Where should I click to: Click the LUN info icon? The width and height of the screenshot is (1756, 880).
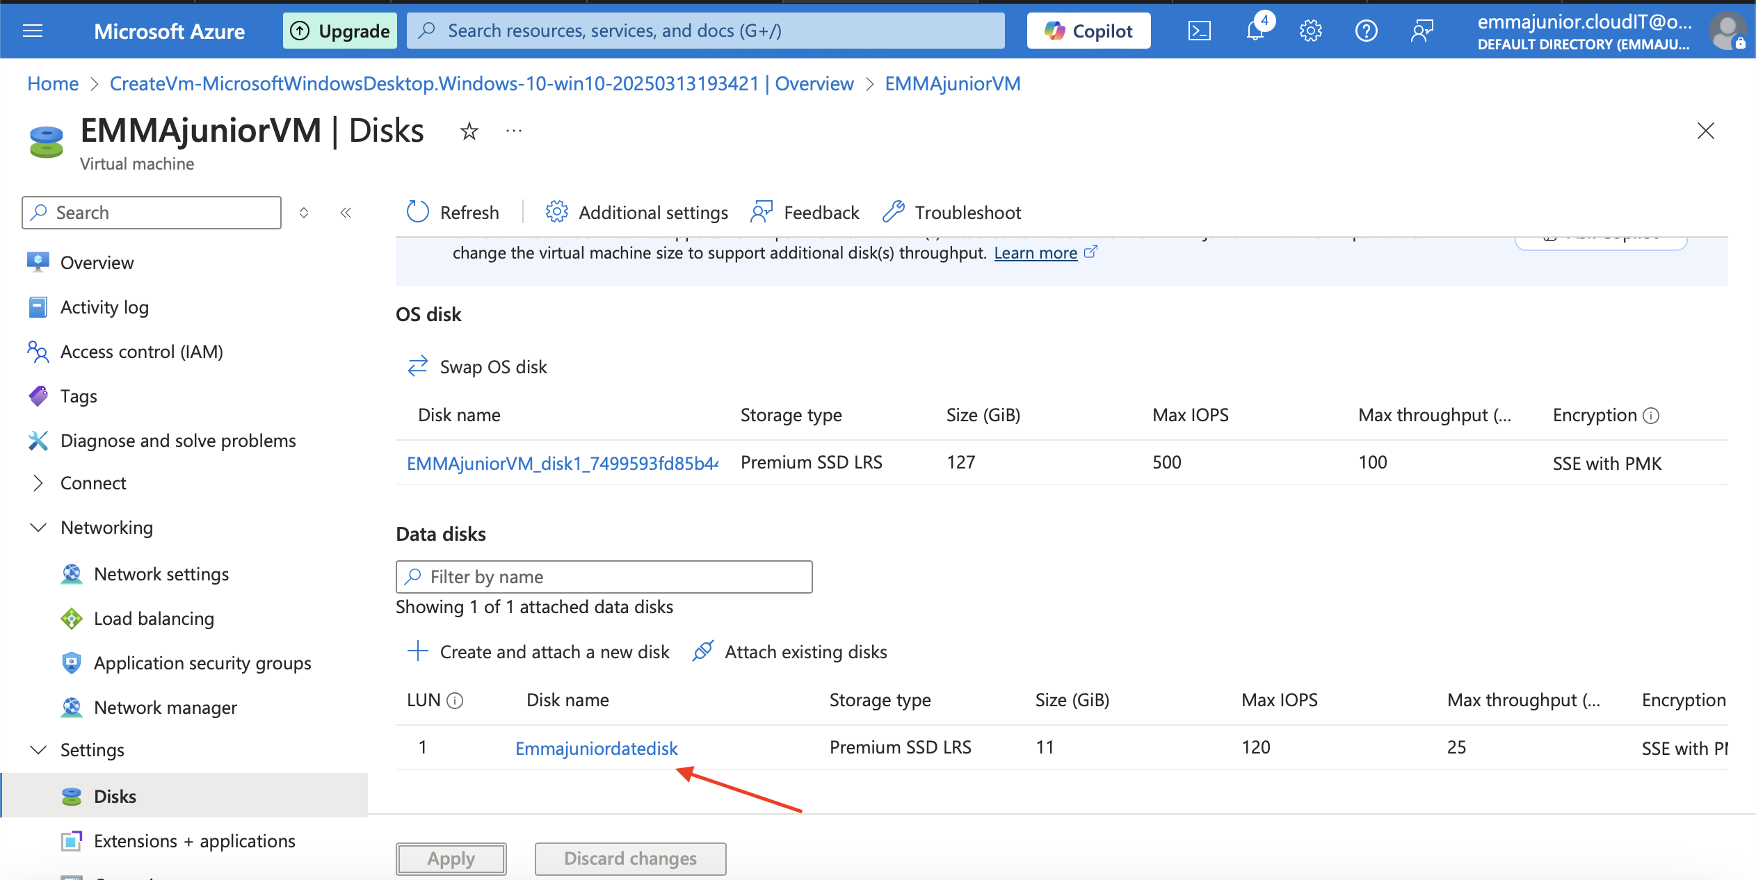pyautogui.click(x=455, y=701)
